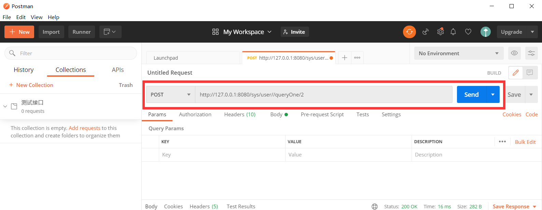Screen dimensions: 542x210
Task: Click the Save request button
Action: click(x=514, y=94)
